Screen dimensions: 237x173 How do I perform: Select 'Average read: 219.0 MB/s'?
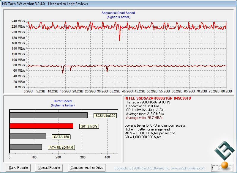[145, 114]
